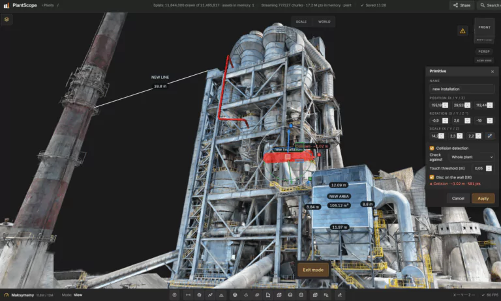The height and width of the screenshot is (301, 501).
Task: Click the 8.84 m edge label
Action: pyautogui.click(x=312, y=207)
